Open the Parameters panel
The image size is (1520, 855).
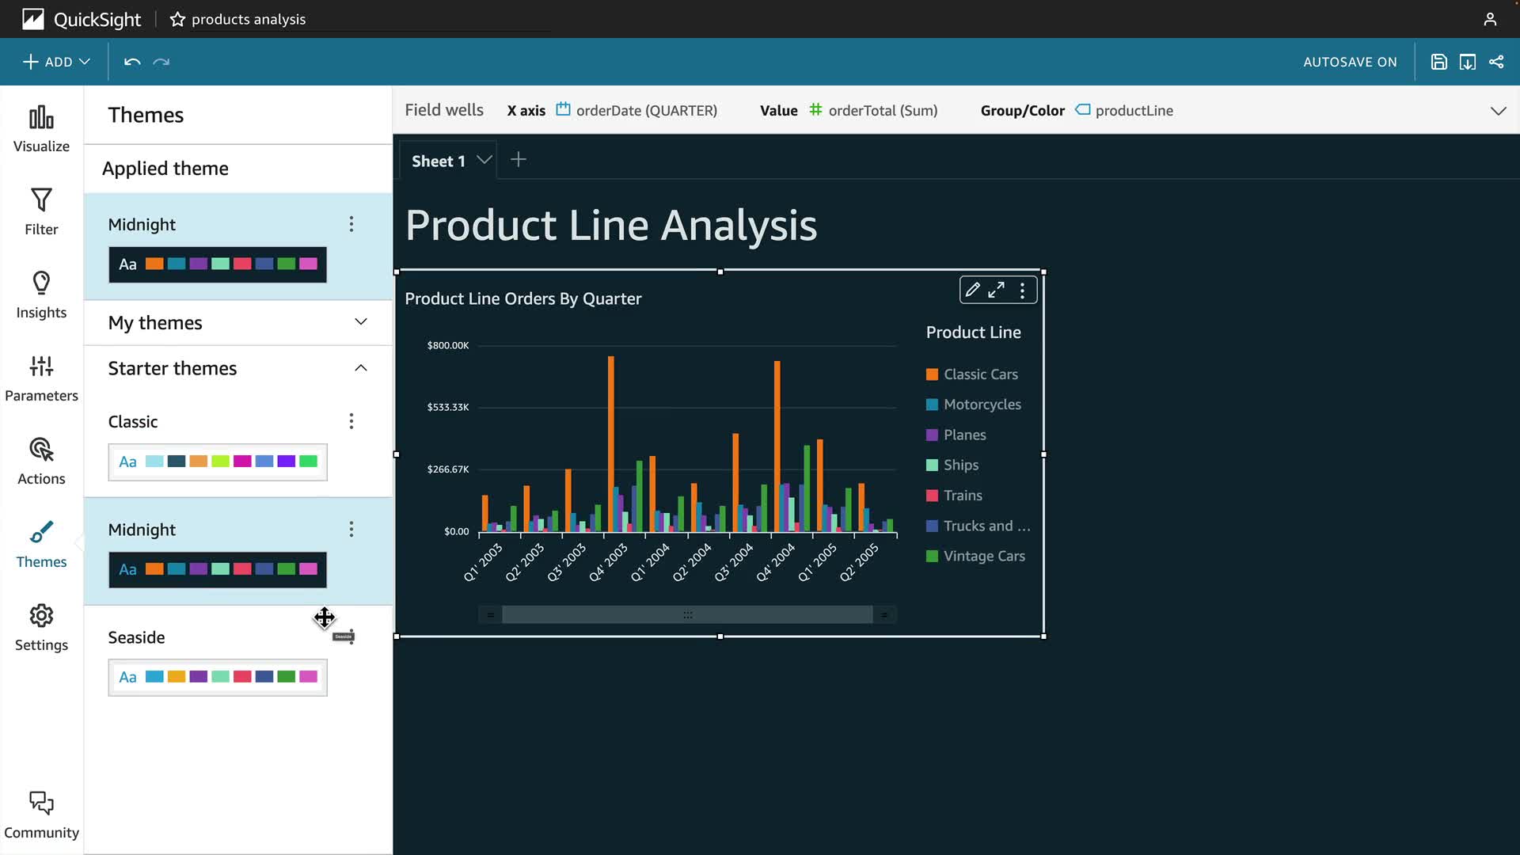(41, 378)
